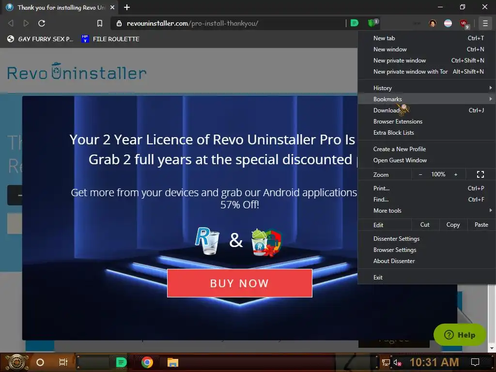Screen dimensions: 496x372
Task: Click the Revo Uninstaller logo
Action: point(77,71)
